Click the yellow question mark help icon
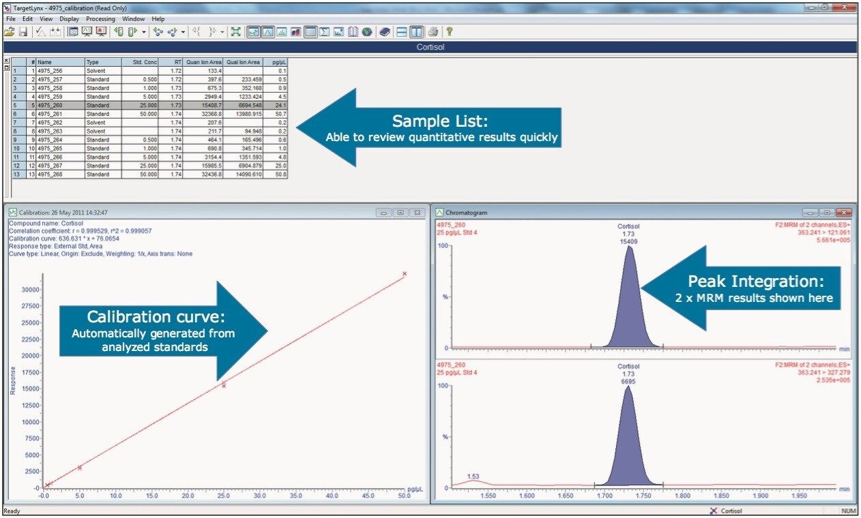The height and width of the screenshot is (518, 861). click(449, 32)
